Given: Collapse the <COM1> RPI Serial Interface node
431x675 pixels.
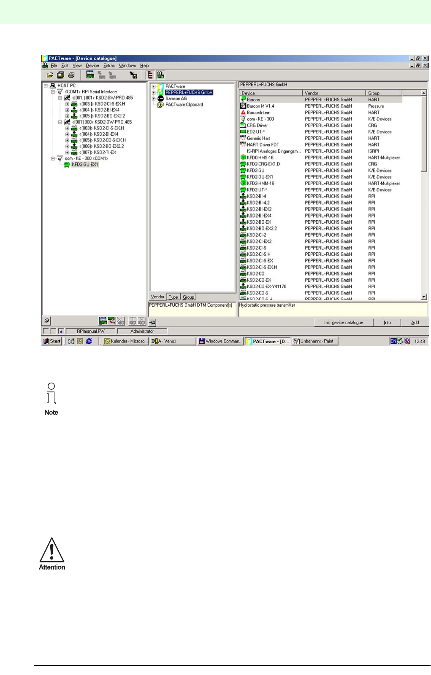Looking at the screenshot, I should pos(53,92).
